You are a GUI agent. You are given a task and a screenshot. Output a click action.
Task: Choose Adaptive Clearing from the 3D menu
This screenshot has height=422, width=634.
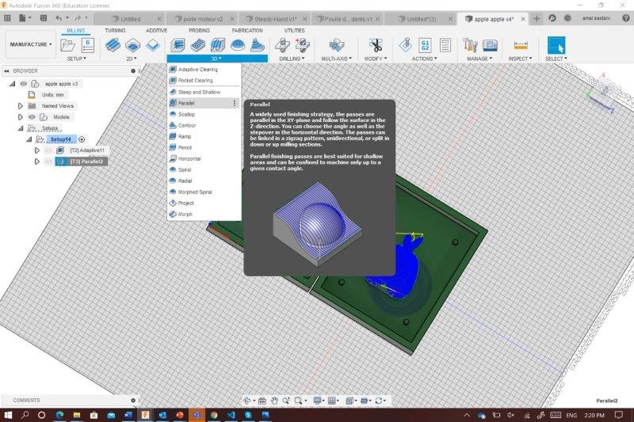tap(204, 70)
